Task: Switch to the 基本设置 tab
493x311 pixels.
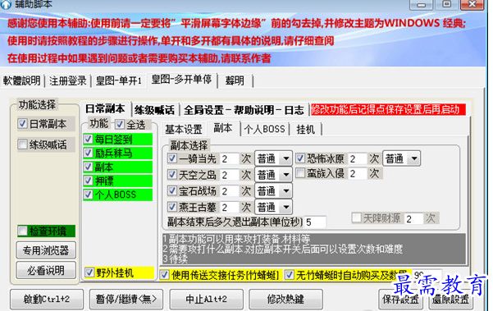Action: pyautogui.click(x=184, y=130)
